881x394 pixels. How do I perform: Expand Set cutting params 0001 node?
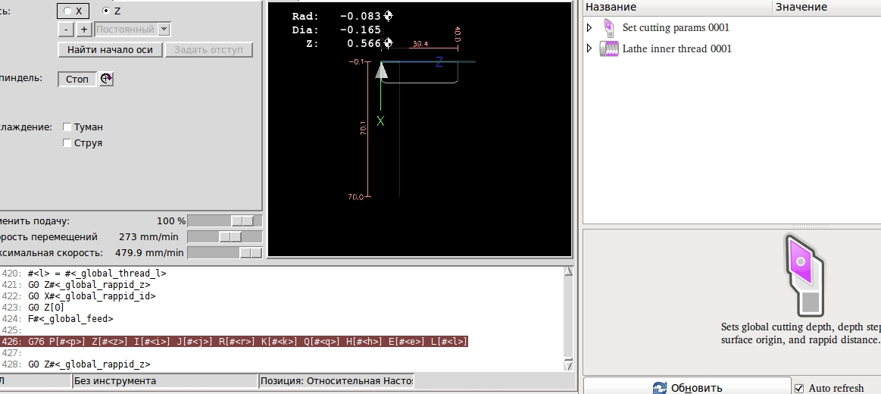click(x=589, y=27)
